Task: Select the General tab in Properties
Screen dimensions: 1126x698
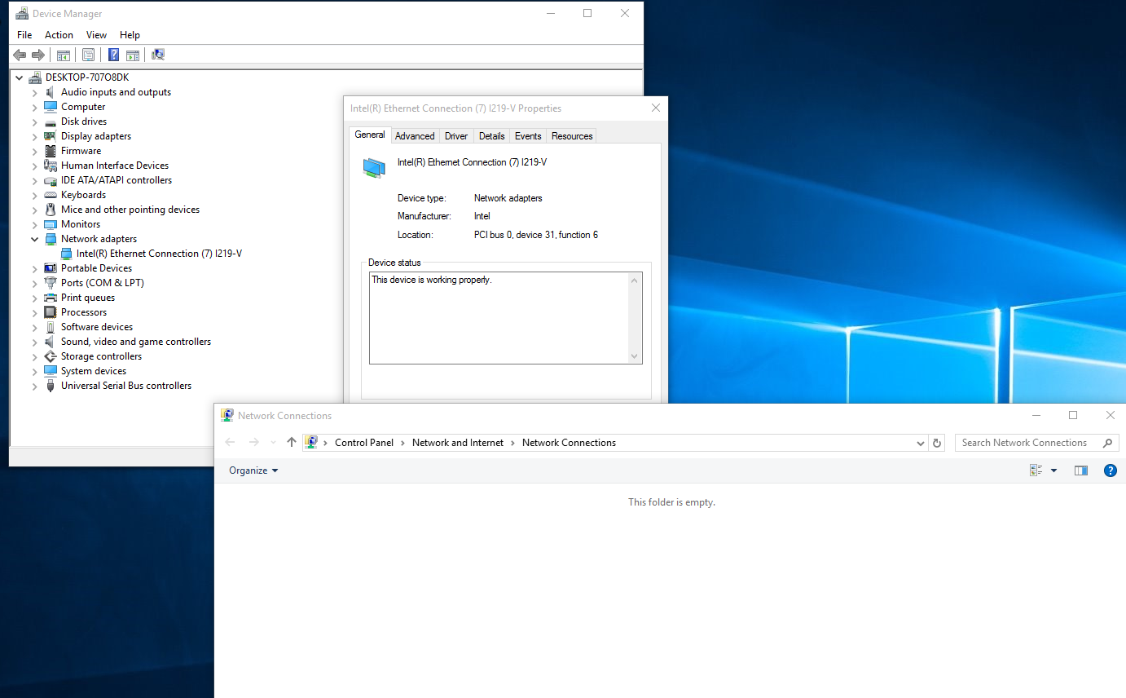Action: tap(370, 135)
